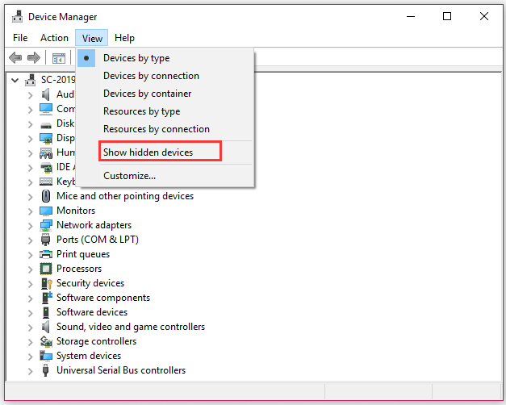The height and width of the screenshot is (405, 506).
Task: Click the show/hide console tree toolbar icon
Action: (59, 58)
